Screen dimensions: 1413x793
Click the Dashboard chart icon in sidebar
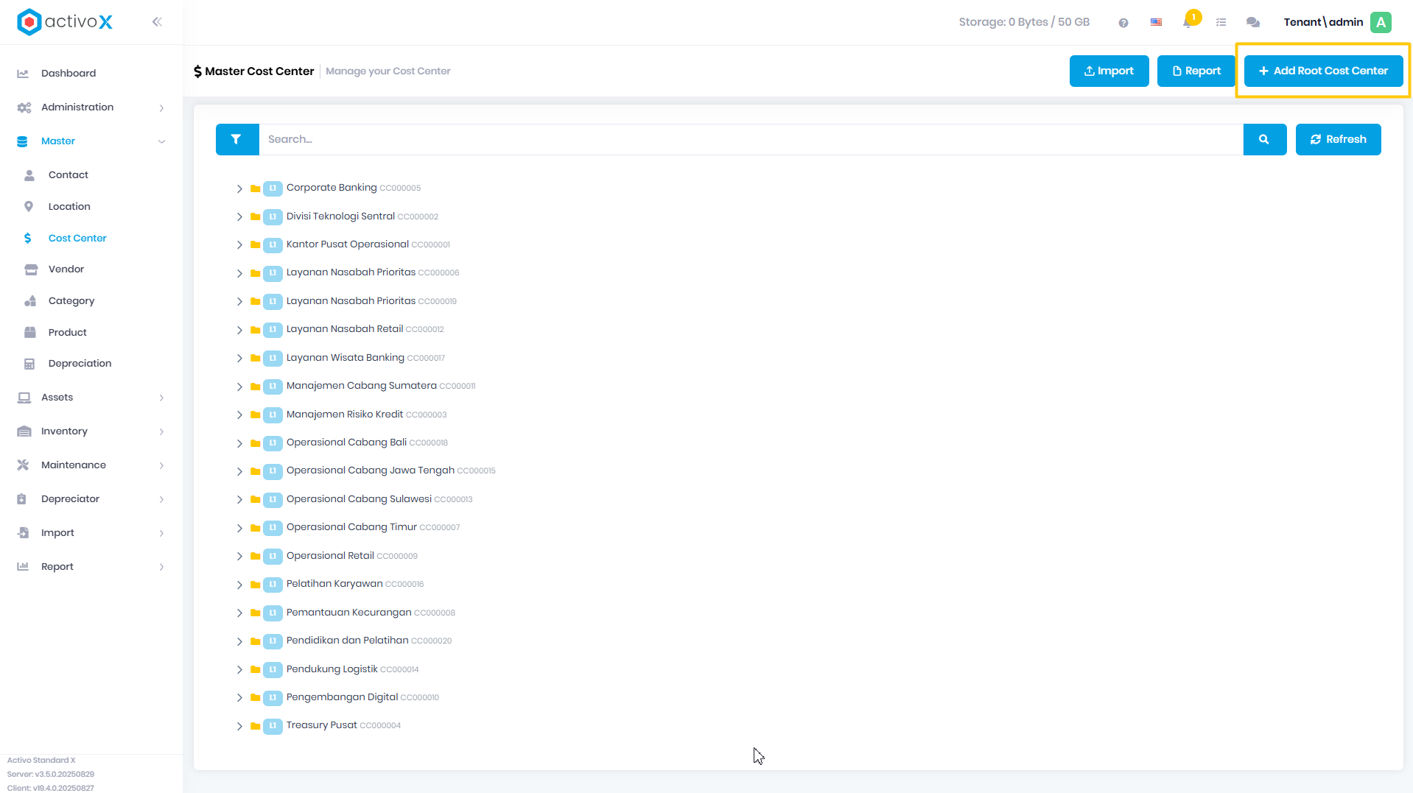click(23, 74)
